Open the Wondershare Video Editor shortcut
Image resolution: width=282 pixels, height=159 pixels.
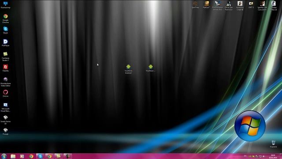pyautogui.click(x=5, y=82)
